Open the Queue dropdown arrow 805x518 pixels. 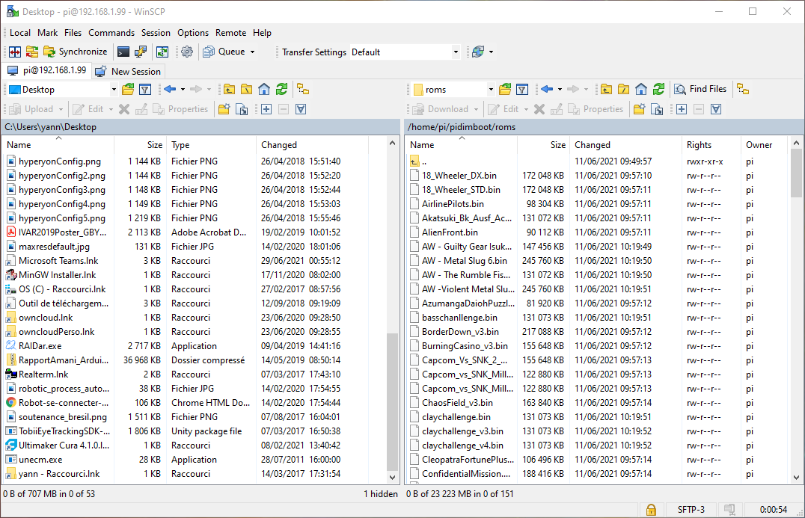[x=252, y=52]
